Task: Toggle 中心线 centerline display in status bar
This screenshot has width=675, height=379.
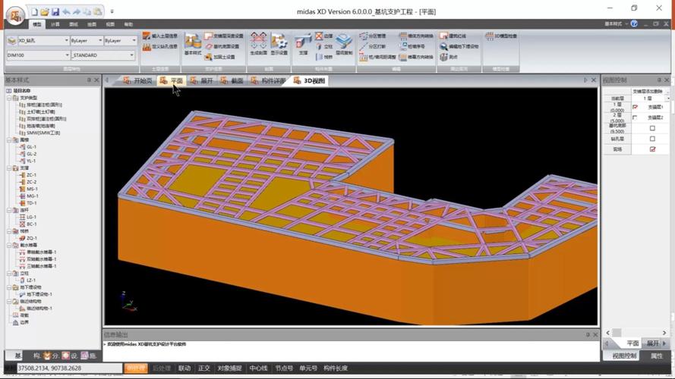Action: click(258, 368)
